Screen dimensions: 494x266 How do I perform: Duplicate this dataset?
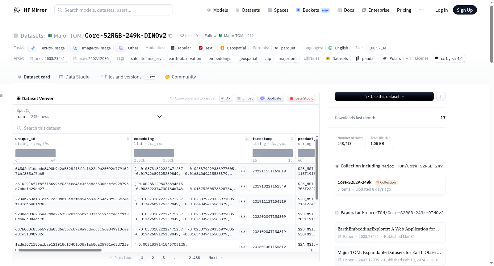tap(270, 98)
